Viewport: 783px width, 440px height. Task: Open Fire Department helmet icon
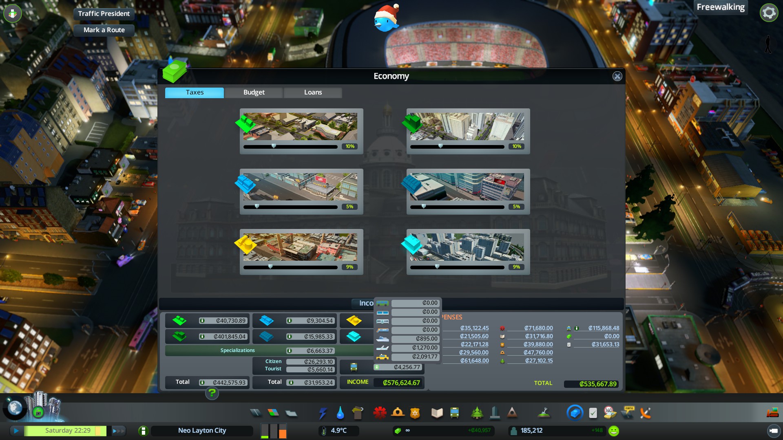tap(398, 413)
